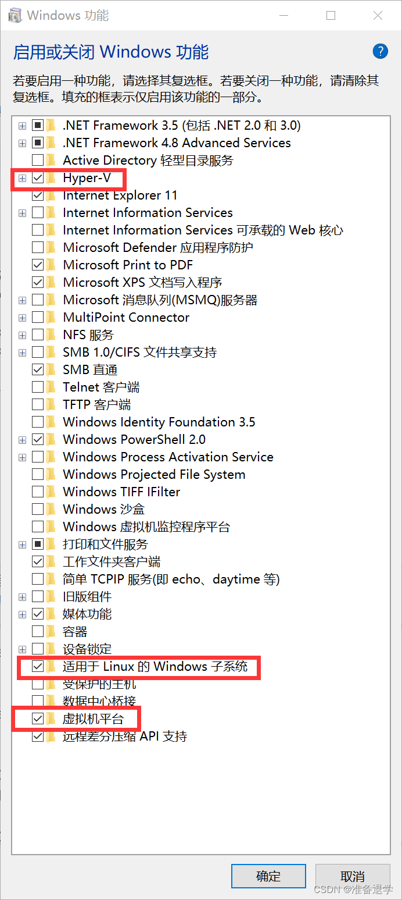
Task: Check the Windows 沙盒 feature
Action: click(37, 509)
